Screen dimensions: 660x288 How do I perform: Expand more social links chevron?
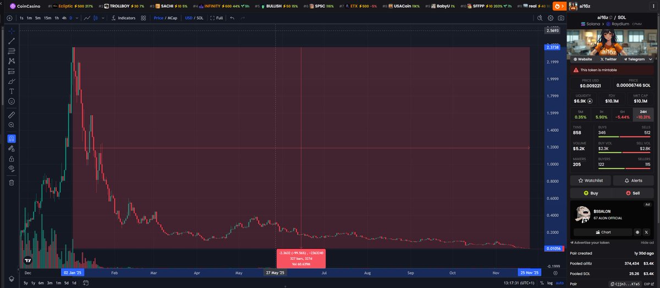(652, 59)
